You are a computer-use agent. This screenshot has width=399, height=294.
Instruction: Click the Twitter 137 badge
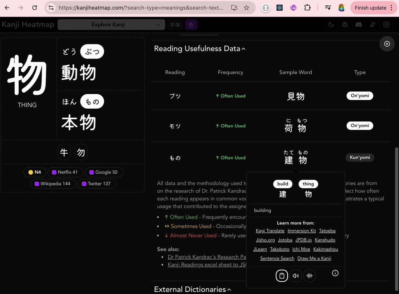coord(96,183)
